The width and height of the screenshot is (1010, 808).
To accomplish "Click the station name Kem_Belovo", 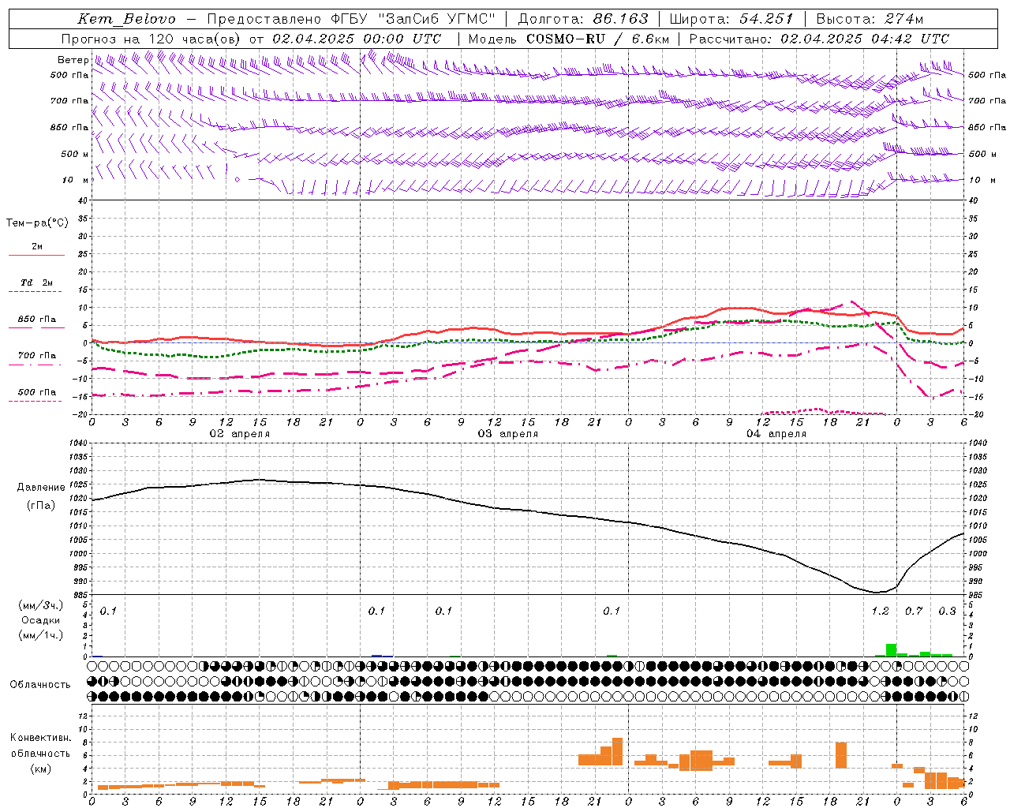I will 127,19.
